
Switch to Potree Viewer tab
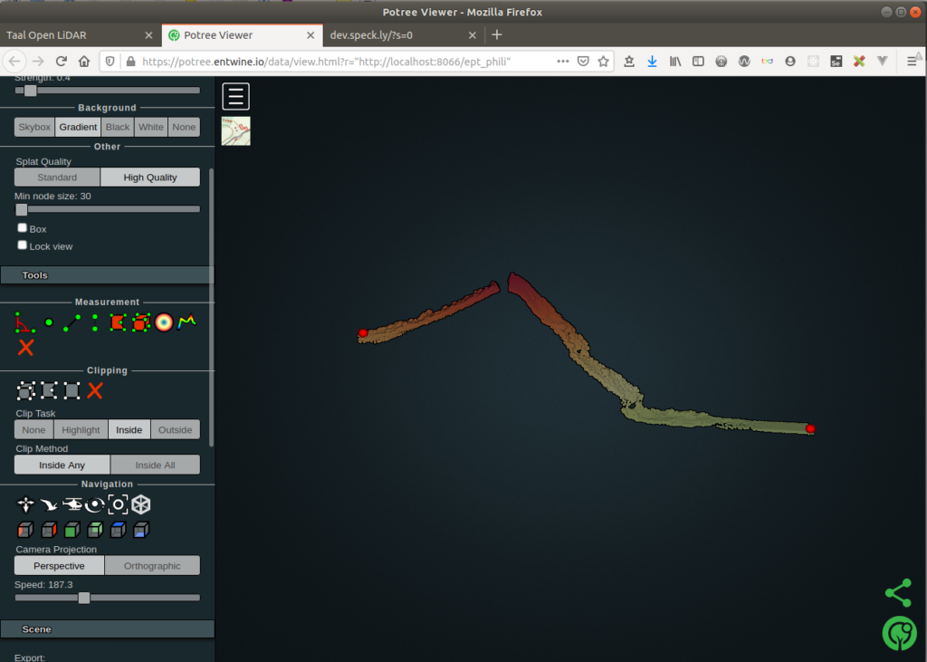243,35
